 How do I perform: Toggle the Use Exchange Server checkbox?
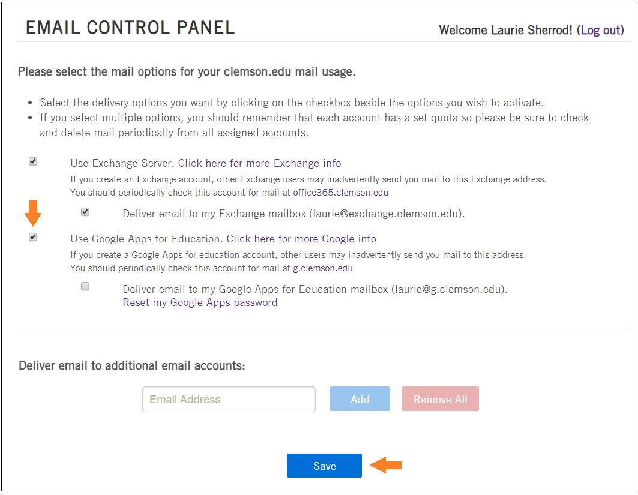point(33,162)
